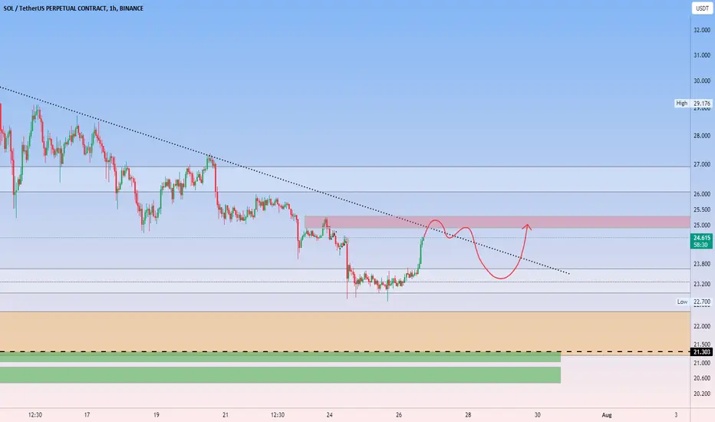Click the 30.000 price axis label
Viewport: 715px width, 422px height.
702,81
